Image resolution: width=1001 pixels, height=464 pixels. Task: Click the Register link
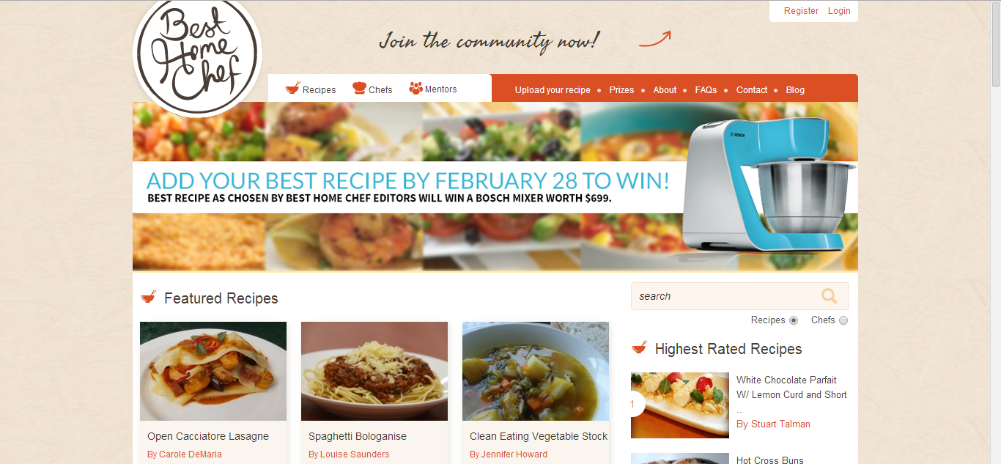tap(801, 11)
